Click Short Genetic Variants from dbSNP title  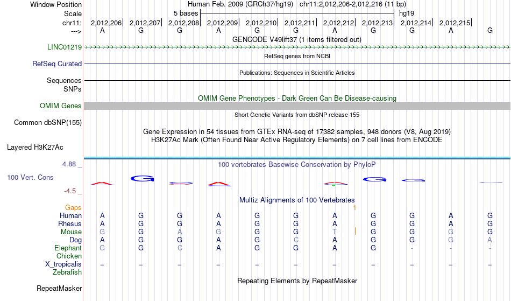[297, 115]
